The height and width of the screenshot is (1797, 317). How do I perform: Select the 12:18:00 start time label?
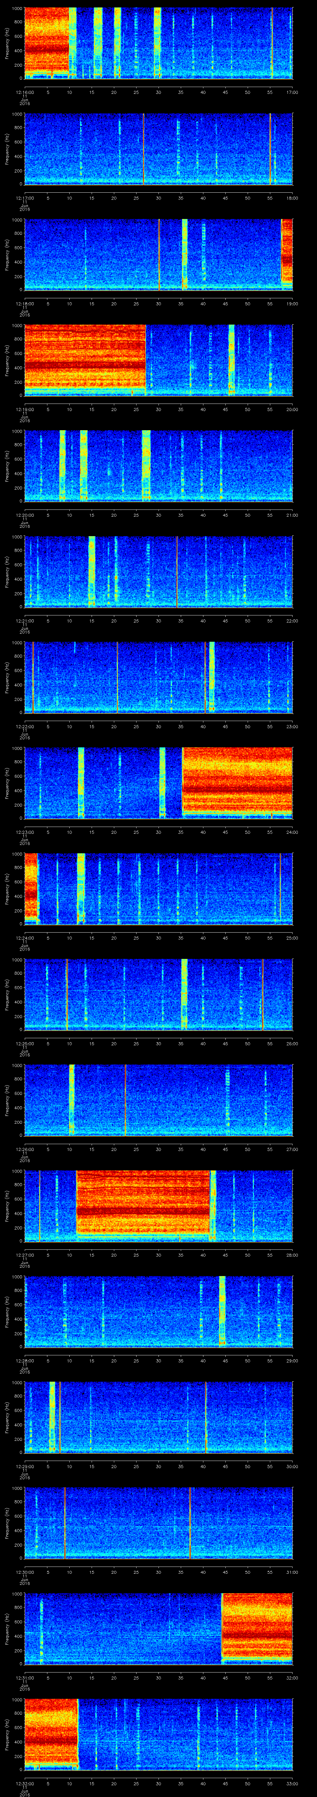25,304
